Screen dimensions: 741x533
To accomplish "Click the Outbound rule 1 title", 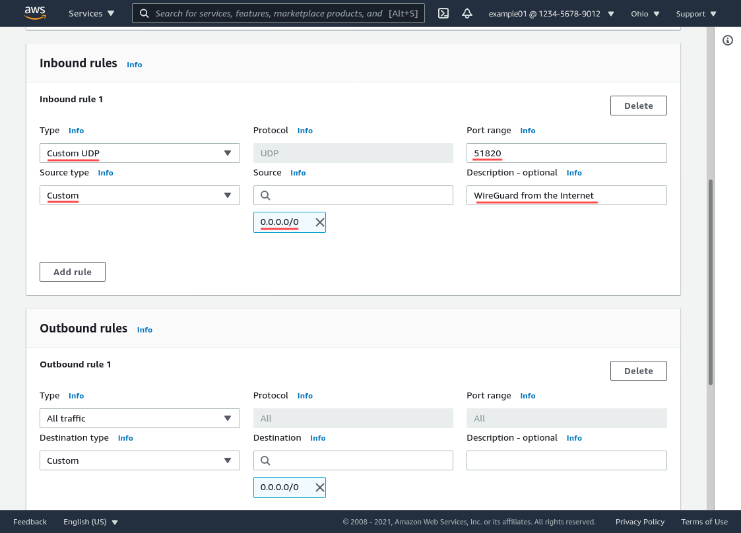I will [76, 364].
